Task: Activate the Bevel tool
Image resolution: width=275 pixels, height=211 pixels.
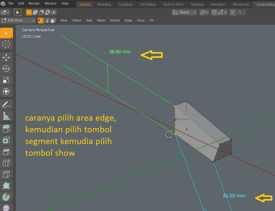Action: (x=6, y=152)
